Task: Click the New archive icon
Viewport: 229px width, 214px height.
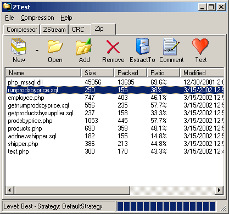Action: [19, 47]
